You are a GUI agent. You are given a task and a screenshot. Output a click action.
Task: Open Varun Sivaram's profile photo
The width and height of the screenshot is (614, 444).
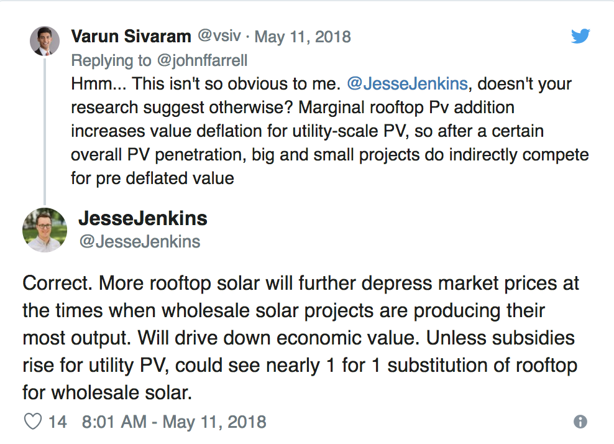45,41
